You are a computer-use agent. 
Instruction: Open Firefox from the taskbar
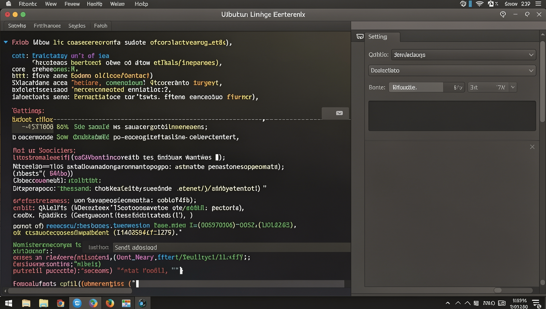click(110, 303)
